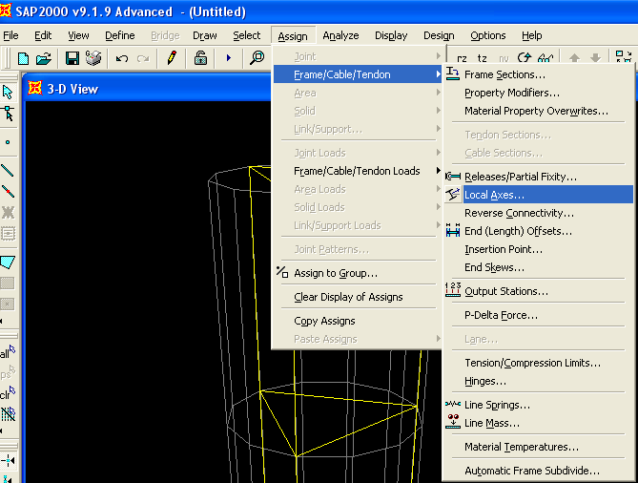The image size is (638, 483).
Task: Open the Define menu
Action: click(x=119, y=36)
